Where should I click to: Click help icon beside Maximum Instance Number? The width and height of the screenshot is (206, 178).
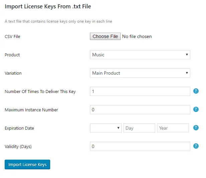point(196,109)
